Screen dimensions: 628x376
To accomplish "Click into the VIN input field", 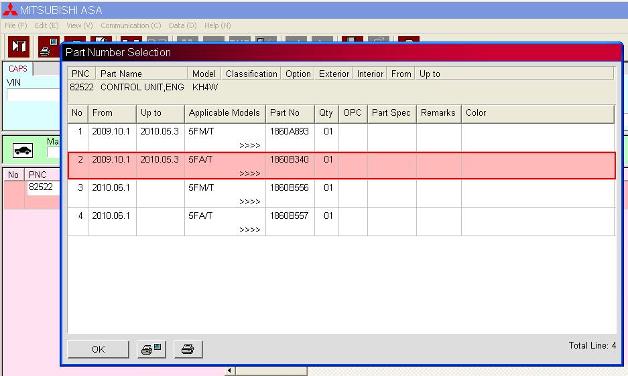I will click(34, 94).
